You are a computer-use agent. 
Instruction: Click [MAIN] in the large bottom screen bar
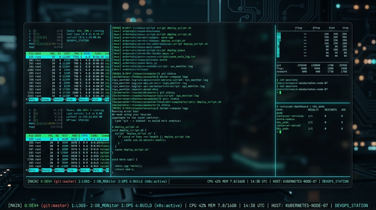pyautogui.click(x=15, y=205)
